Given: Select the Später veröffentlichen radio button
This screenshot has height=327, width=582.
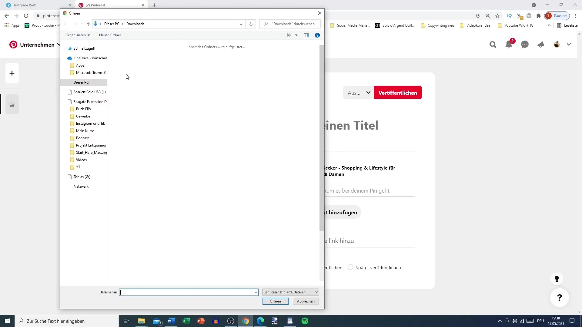Looking at the screenshot, I should pyautogui.click(x=350, y=267).
